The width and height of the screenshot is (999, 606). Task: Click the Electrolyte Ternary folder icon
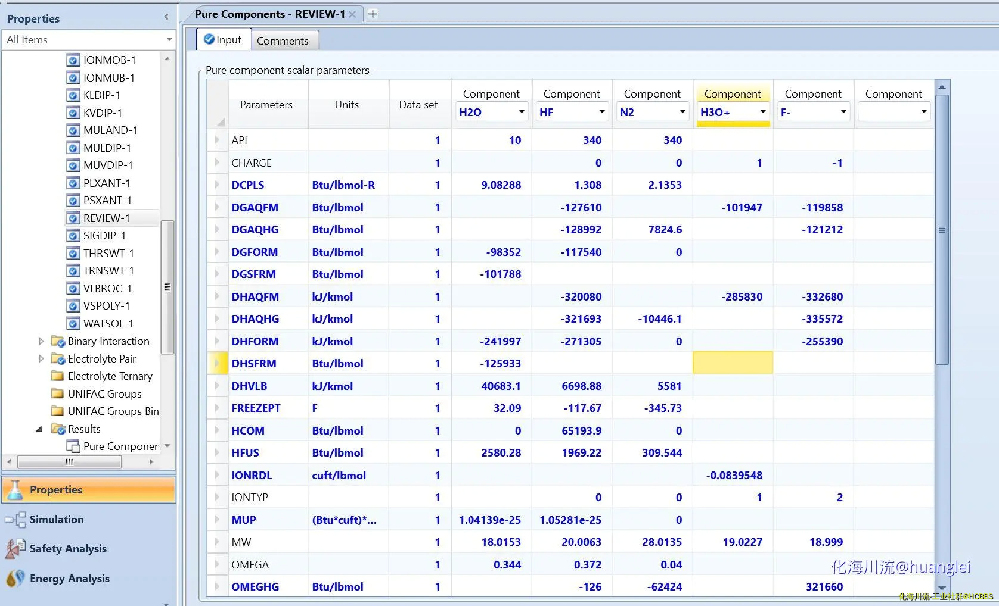(x=58, y=376)
